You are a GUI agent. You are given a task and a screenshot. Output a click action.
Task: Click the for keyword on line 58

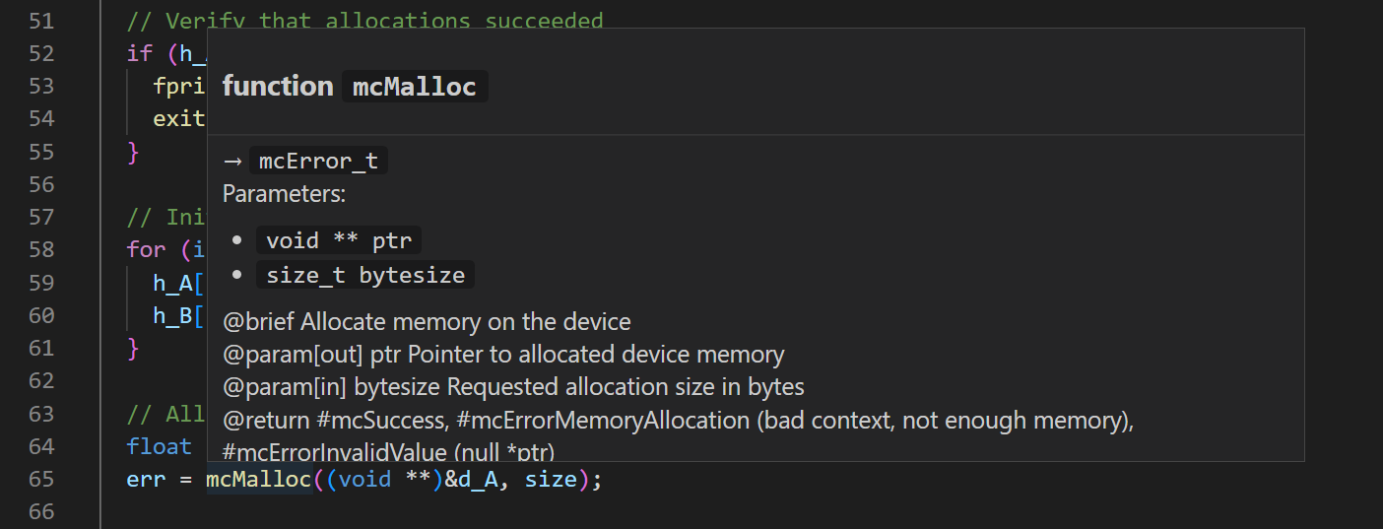[x=146, y=249]
